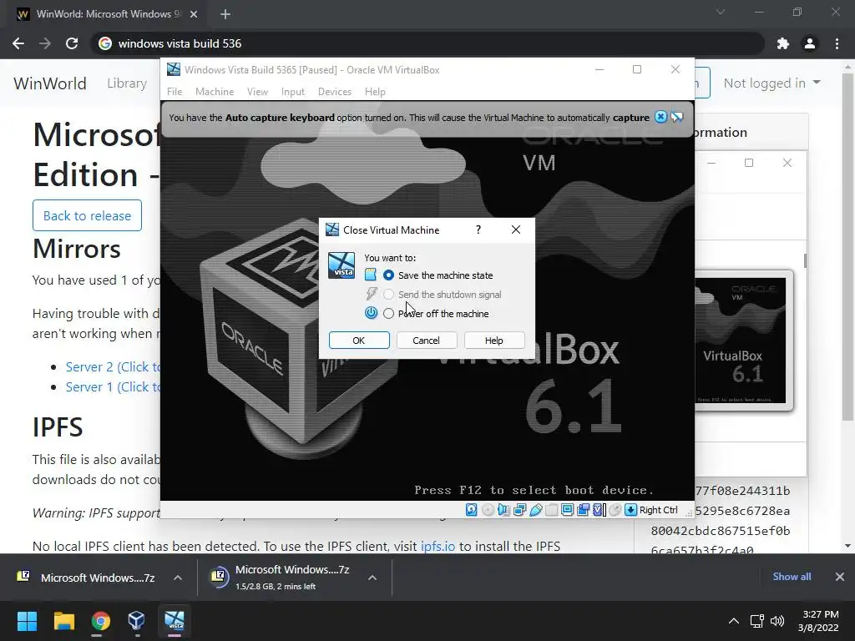Select Save the machine state option
The height and width of the screenshot is (641, 855).
tap(388, 275)
